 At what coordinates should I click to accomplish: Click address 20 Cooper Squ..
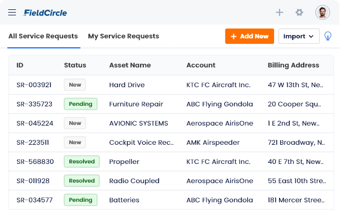coord(294,104)
